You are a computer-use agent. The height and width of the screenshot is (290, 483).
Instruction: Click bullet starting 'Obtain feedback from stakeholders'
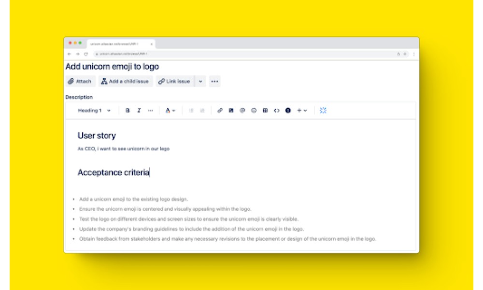(x=227, y=239)
